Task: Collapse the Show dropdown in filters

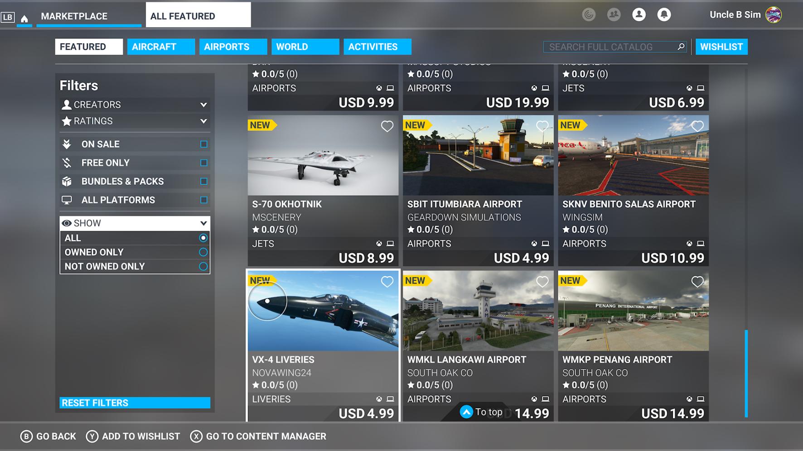Action: click(203, 223)
